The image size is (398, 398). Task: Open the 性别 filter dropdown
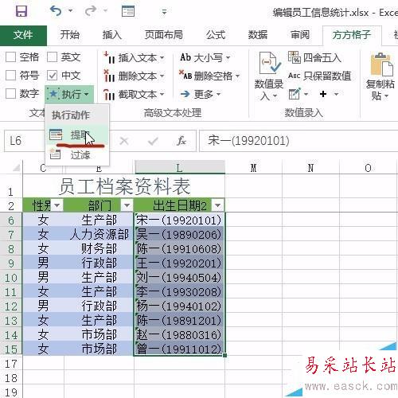57,205
